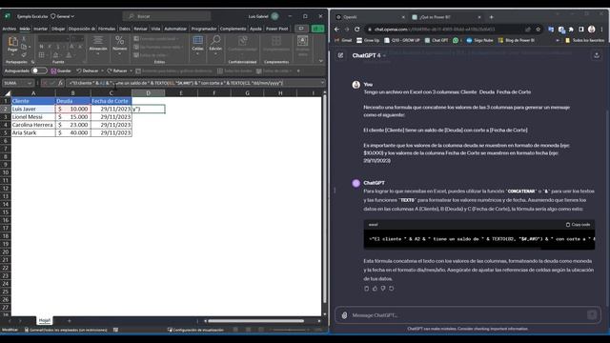Click the Número percent icon in ribbon

click(119, 40)
